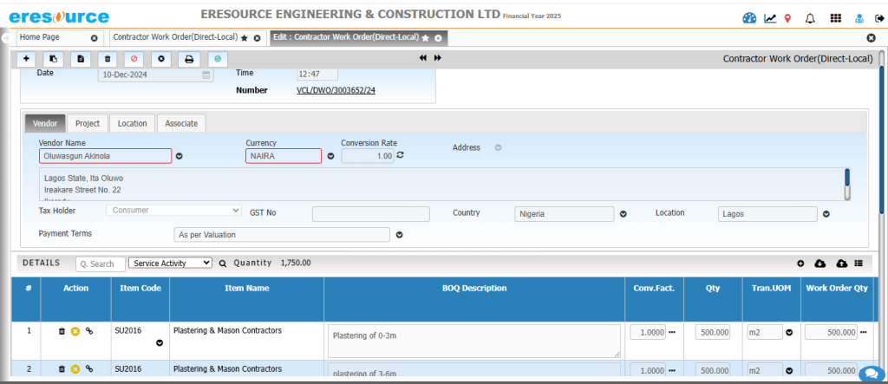Click the upload cloud icon in Details bar
Viewport: 888px width, 384px height.
(841, 264)
